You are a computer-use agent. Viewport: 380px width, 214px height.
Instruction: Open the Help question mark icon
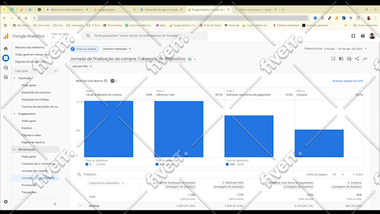[363, 36]
